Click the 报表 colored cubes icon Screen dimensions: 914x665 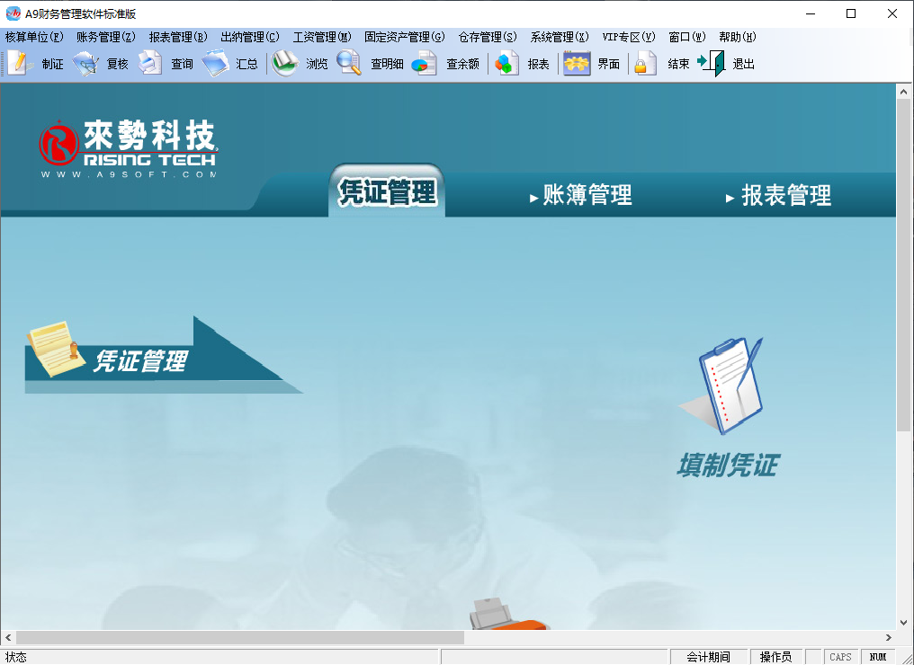pos(506,63)
